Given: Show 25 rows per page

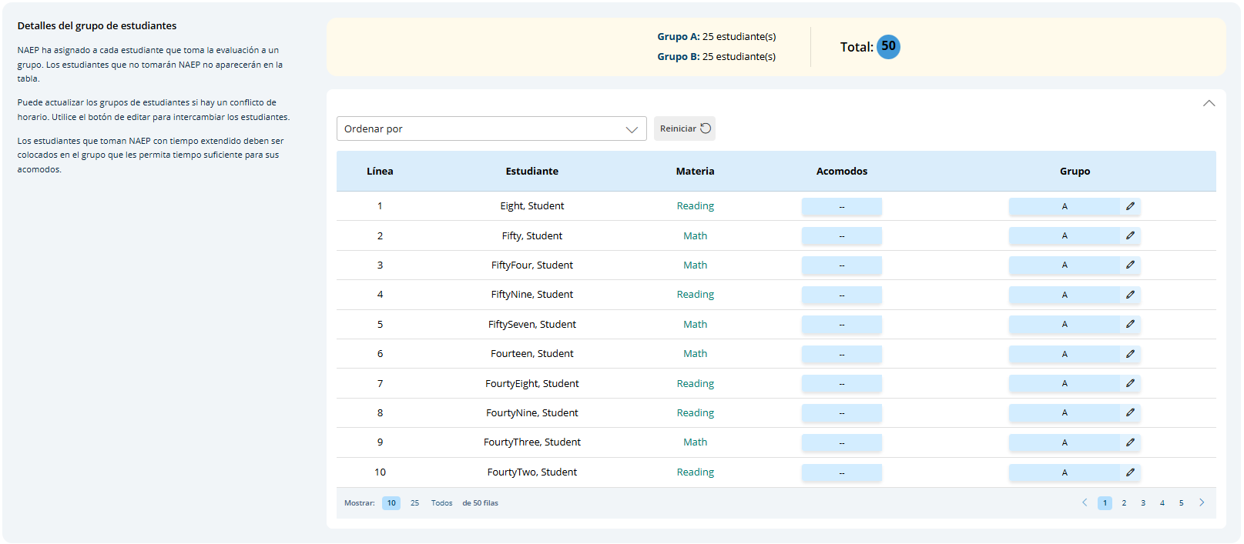Looking at the screenshot, I should [414, 503].
